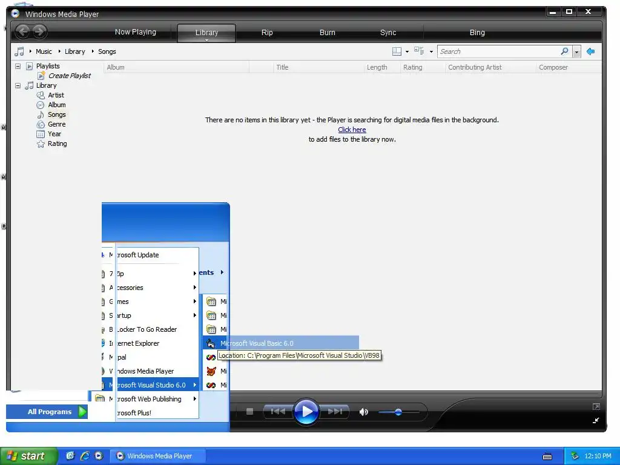Viewport: 620px width, 465px height.
Task: Select Year in the library tree
Action: tap(54, 134)
